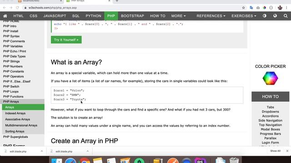Go to PYTHON tutorial tab
The image size is (291, 163).
pos(93,16)
